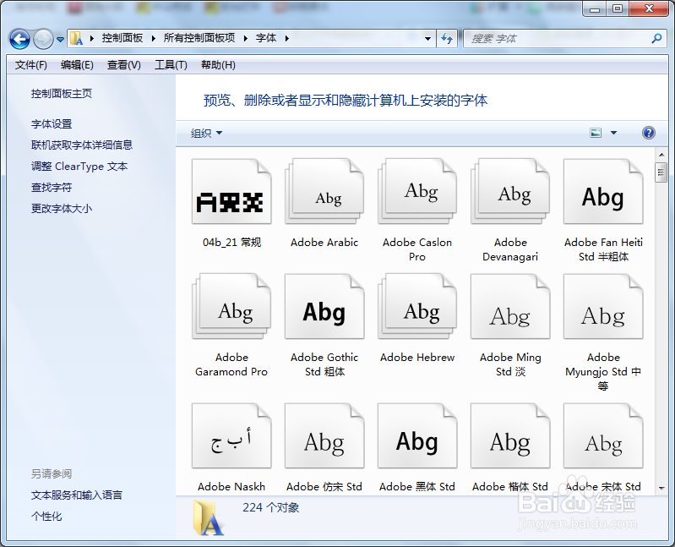Minimize the Fonts window
The image size is (675, 547).
[x=595, y=8]
